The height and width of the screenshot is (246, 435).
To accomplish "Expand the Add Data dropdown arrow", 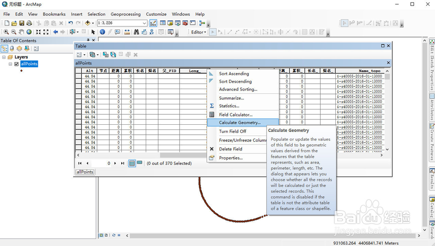I will (x=93, y=23).
